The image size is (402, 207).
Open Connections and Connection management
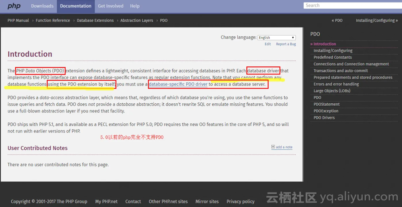pos(351,64)
